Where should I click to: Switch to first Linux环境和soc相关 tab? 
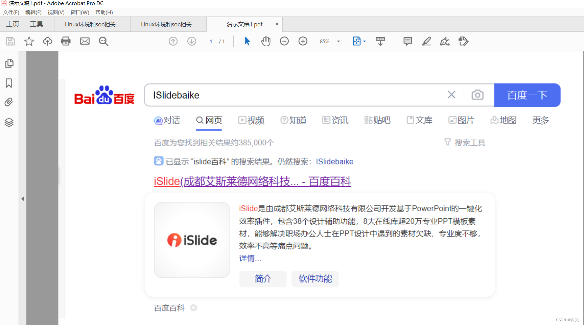click(92, 24)
